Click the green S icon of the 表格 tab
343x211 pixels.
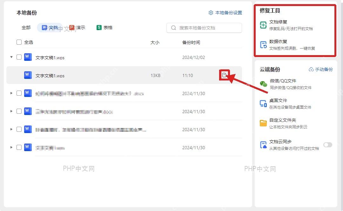[99, 28]
